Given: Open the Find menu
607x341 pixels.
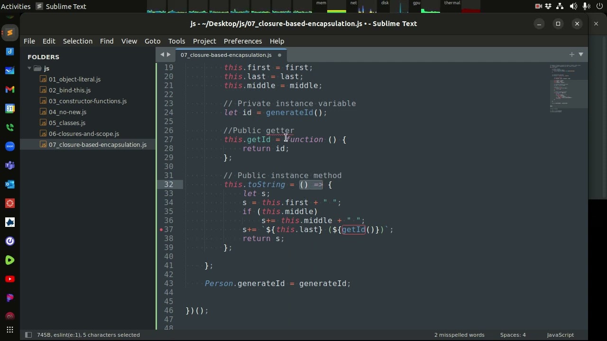Looking at the screenshot, I should click(107, 41).
